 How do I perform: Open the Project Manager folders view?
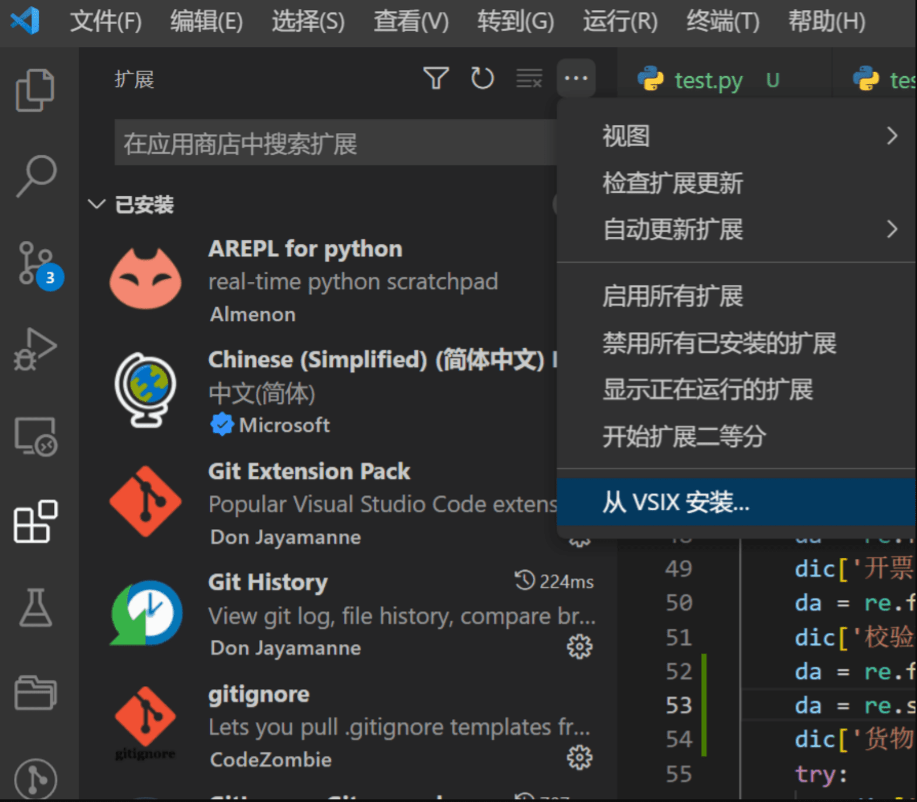click(35, 692)
